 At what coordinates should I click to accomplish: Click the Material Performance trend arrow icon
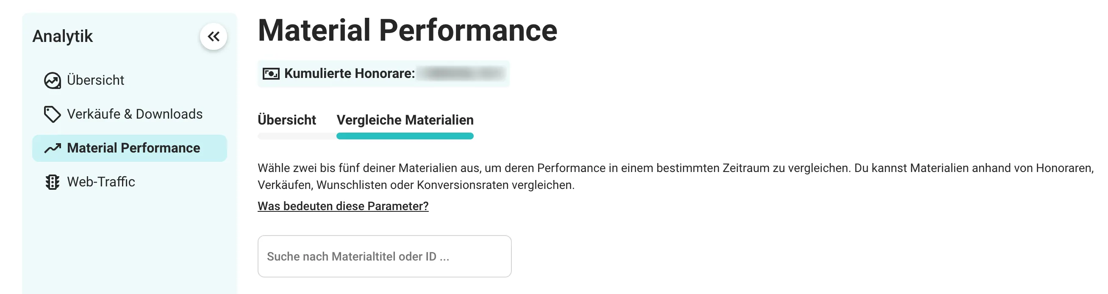(x=53, y=148)
